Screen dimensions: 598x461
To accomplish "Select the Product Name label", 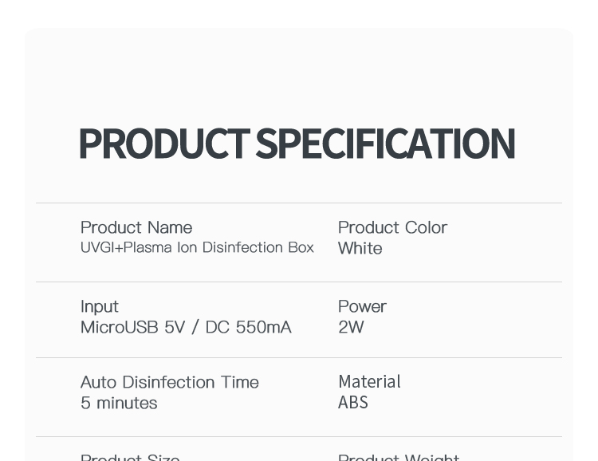I will 136,228.
